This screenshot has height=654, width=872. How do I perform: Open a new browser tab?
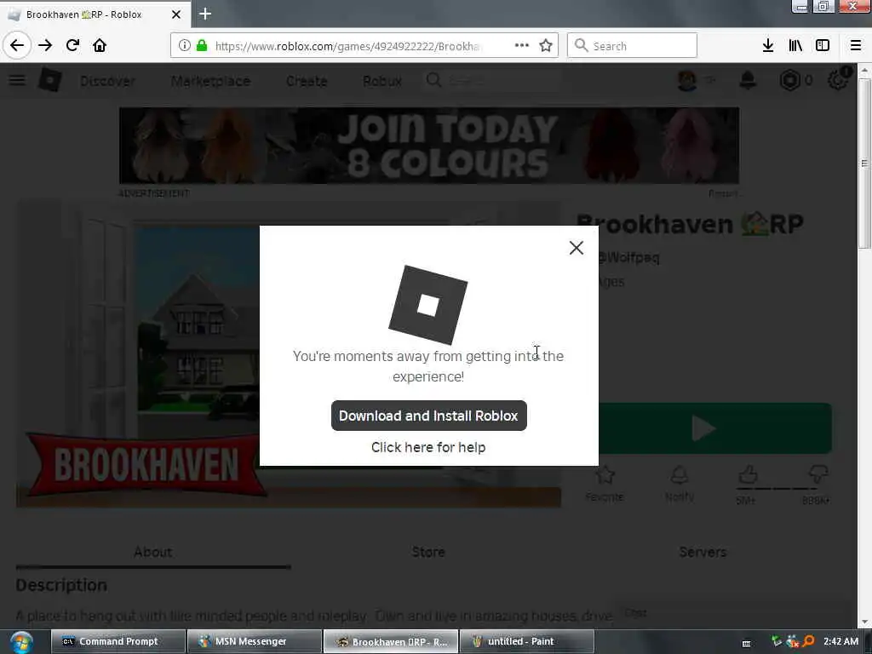click(x=205, y=14)
